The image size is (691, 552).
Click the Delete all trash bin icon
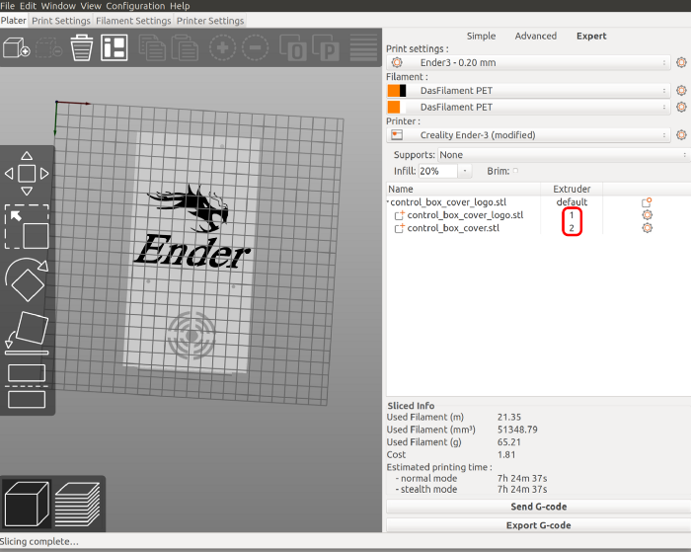pos(83,46)
